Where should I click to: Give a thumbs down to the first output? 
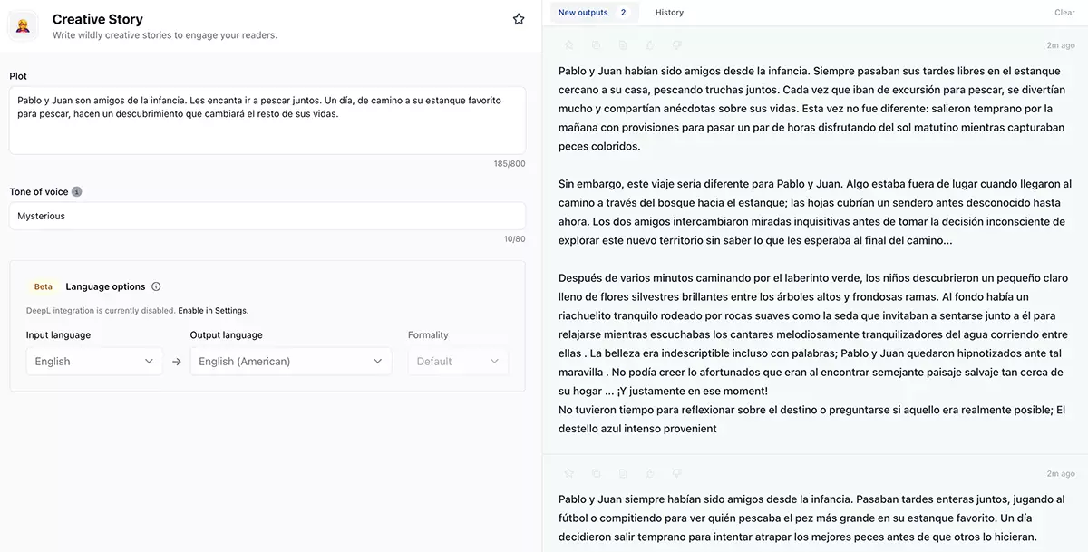coord(675,43)
